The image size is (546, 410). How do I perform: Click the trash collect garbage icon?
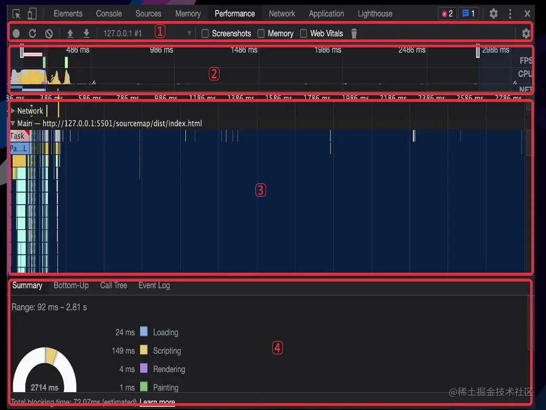[x=354, y=33]
